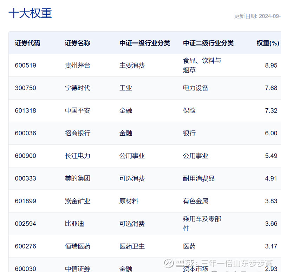
Task: Click 金融 in the 中国平安 row
Action: [126, 111]
